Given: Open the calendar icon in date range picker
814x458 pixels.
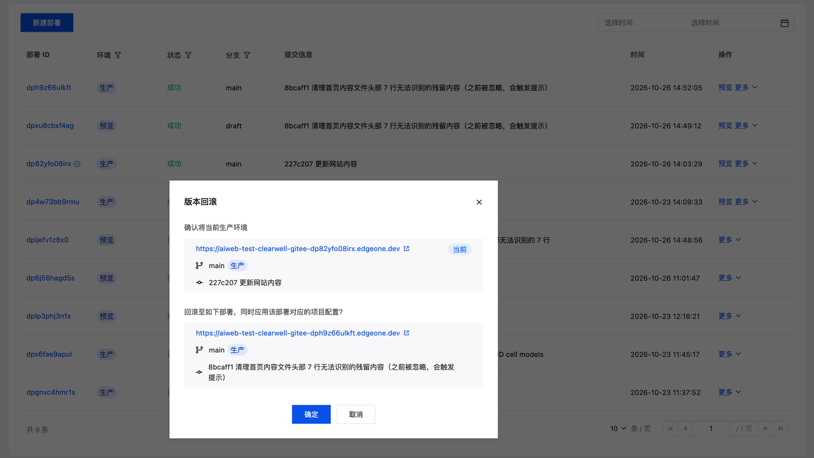Looking at the screenshot, I should click(x=784, y=23).
